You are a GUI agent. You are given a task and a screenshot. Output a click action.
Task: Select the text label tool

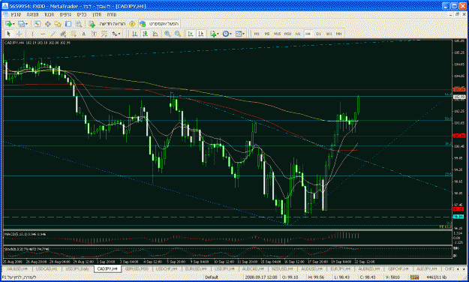[x=94, y=34]
